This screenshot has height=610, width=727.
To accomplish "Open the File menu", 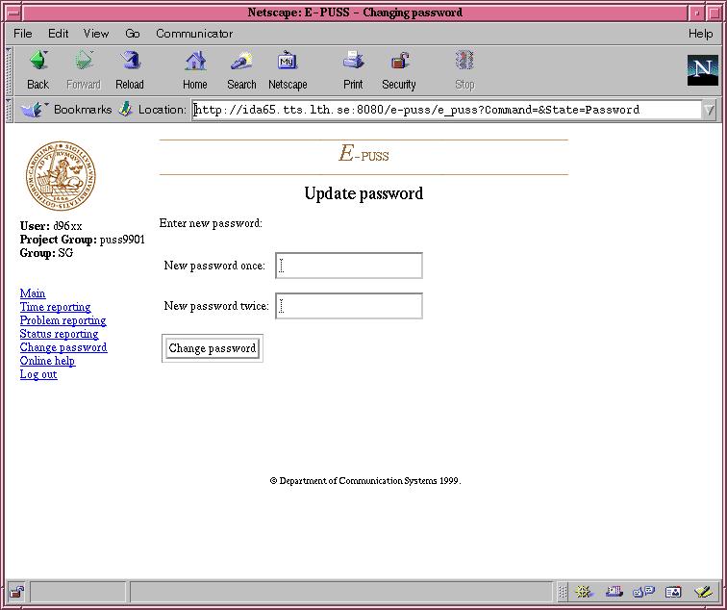I will (x=23, y=34).
